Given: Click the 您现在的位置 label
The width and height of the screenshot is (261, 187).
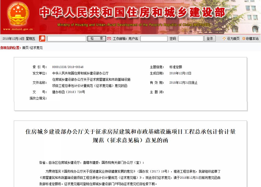Looking at the screenshot, I should 11,48.
